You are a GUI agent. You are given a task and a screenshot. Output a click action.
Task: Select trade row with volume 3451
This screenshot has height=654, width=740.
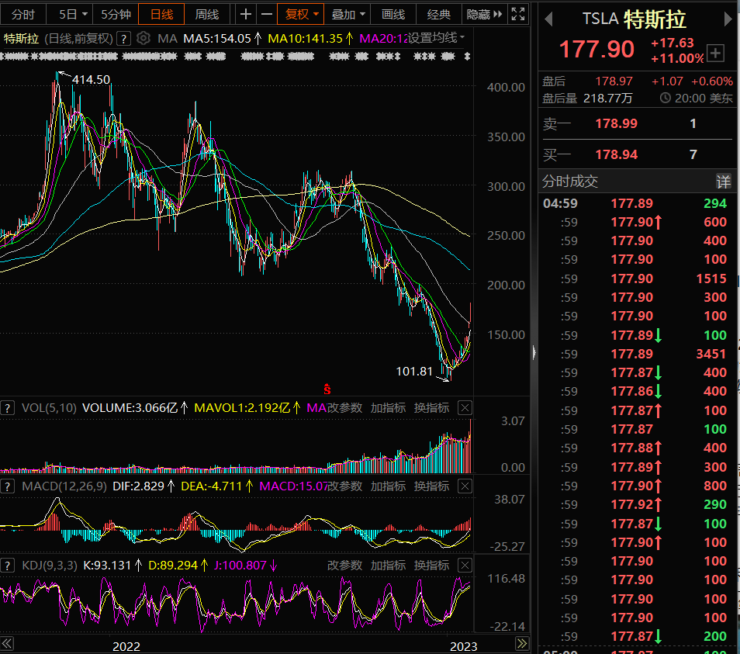tap(637, 354)
